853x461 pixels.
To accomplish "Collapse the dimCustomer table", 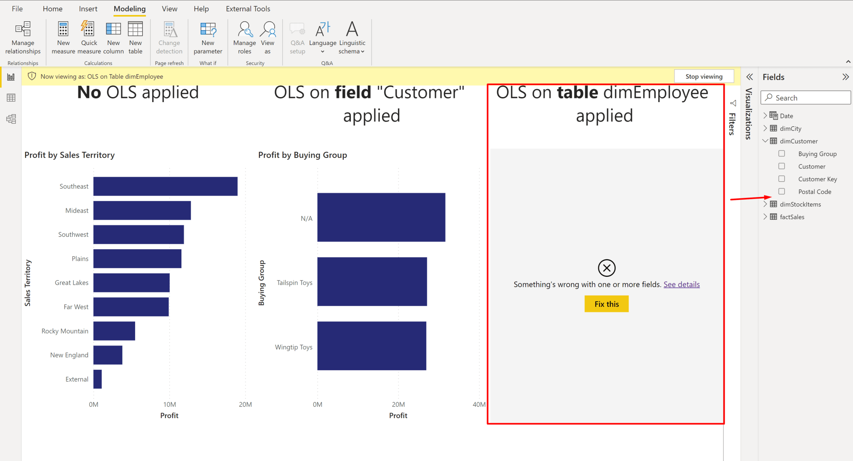I will point(765,141).
